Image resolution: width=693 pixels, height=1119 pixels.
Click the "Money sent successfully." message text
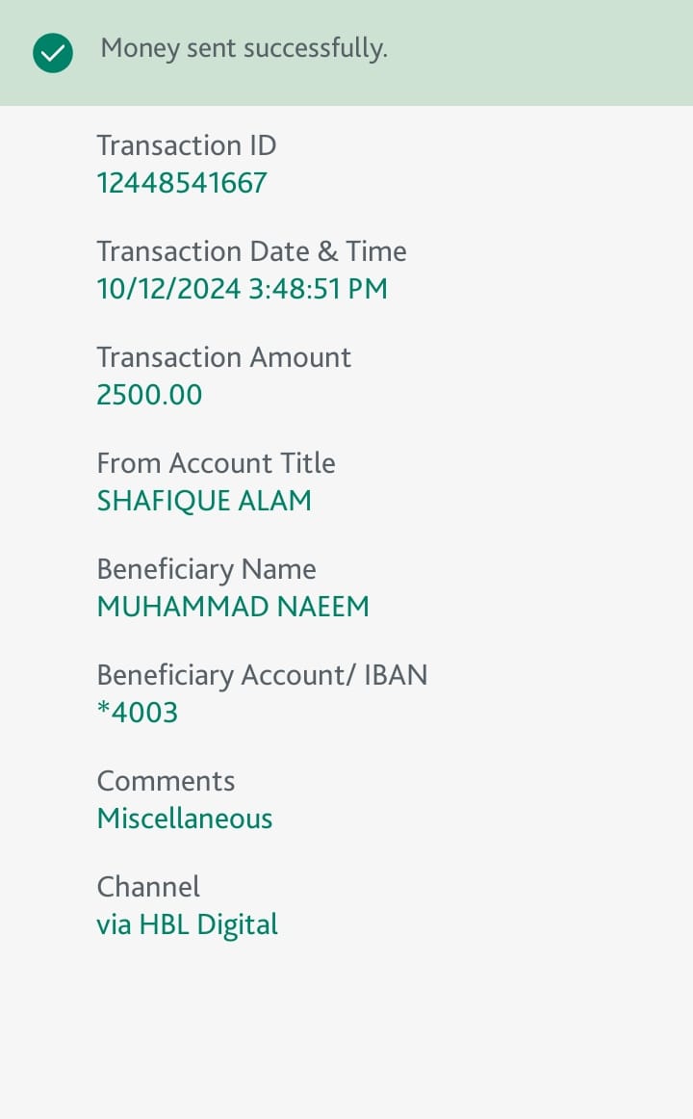coord(244,48)
